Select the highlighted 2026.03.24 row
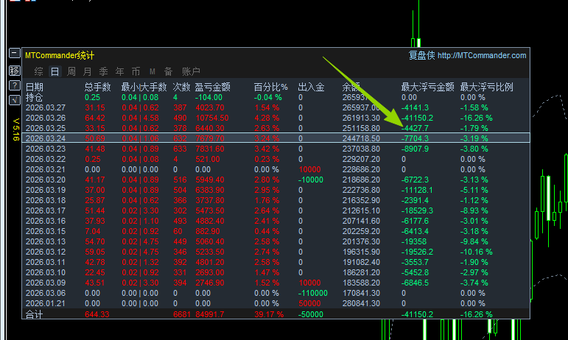Screen dimensions: 568x340 (x=276, y=138)
